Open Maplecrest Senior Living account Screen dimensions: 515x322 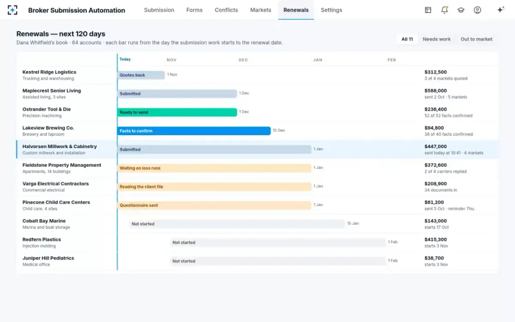click(51, 91)
